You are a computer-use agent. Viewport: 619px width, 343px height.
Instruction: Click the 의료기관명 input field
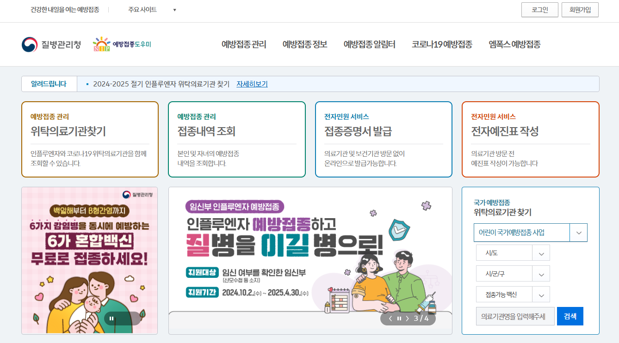pos(515,316)
